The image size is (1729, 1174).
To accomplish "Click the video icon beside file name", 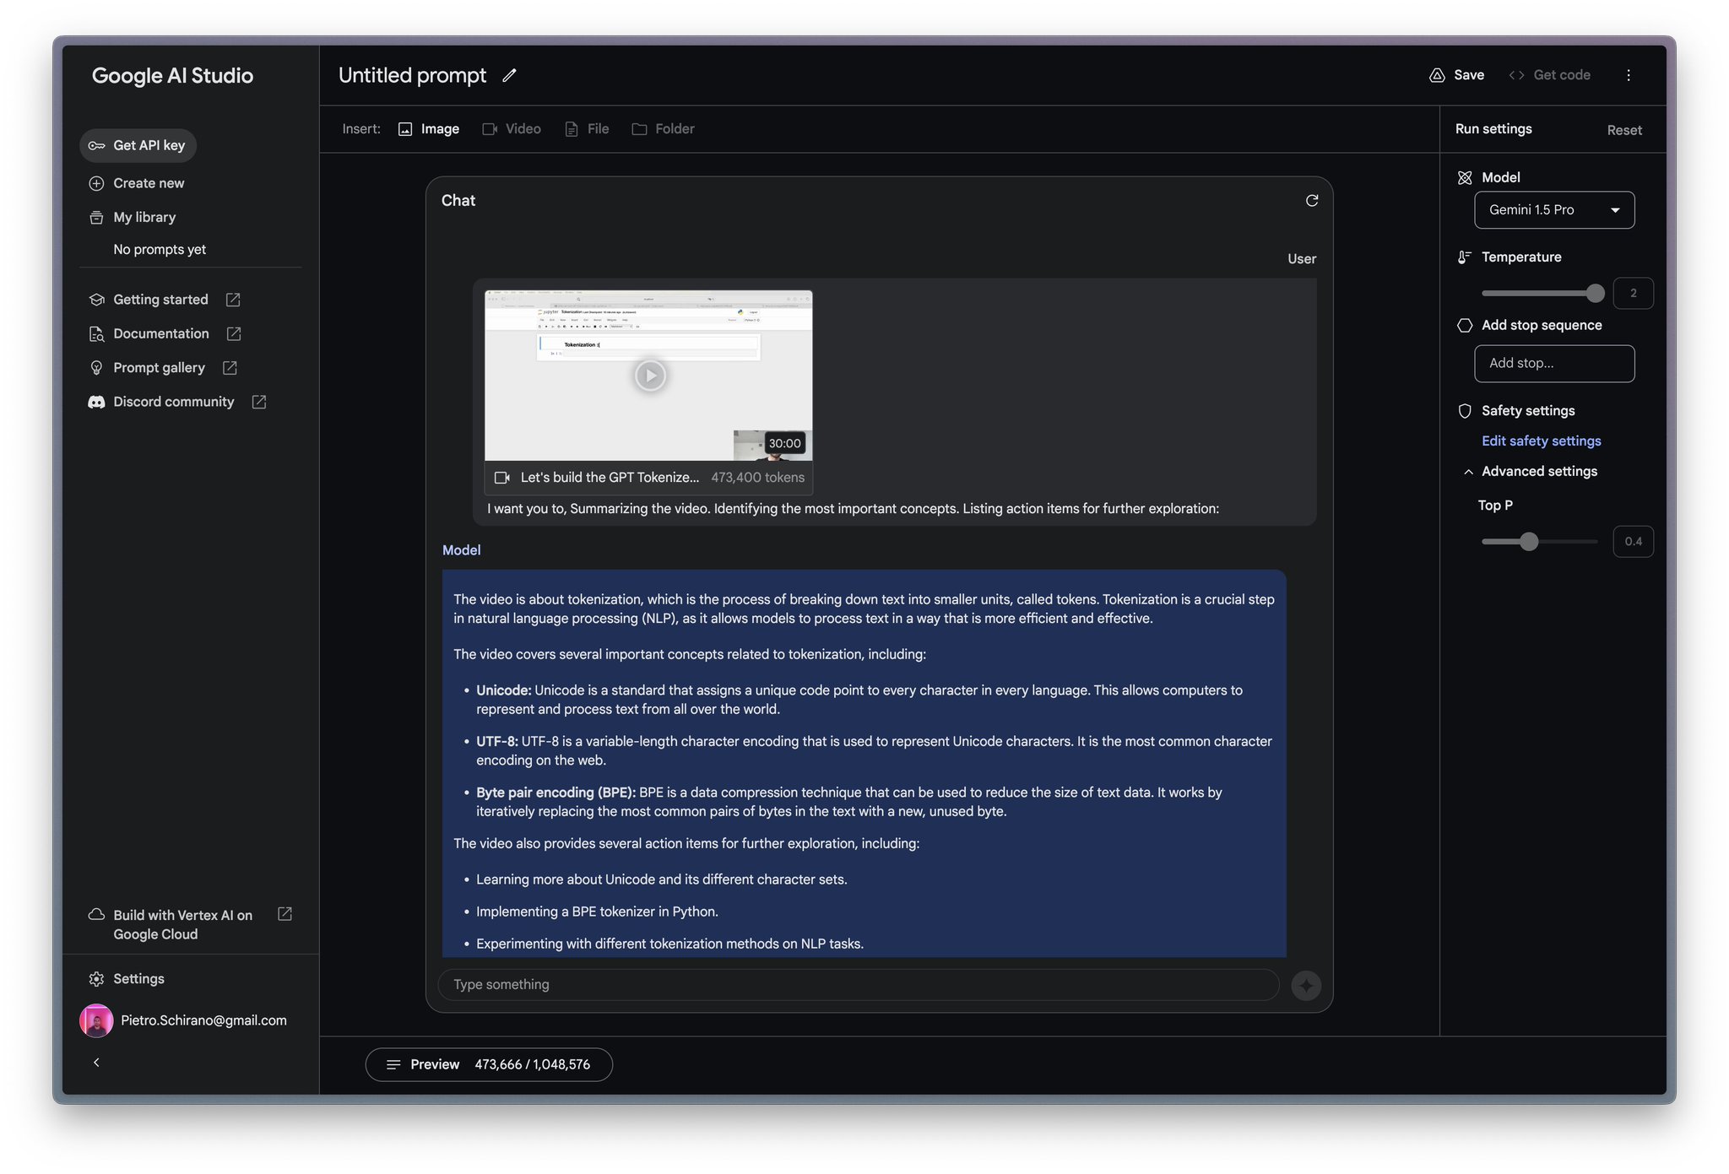I will (502, 478).
